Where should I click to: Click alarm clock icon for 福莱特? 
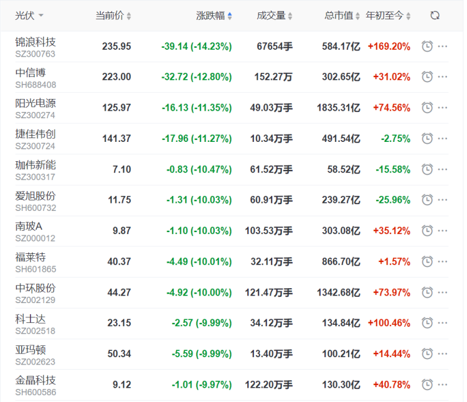[427, 261]
